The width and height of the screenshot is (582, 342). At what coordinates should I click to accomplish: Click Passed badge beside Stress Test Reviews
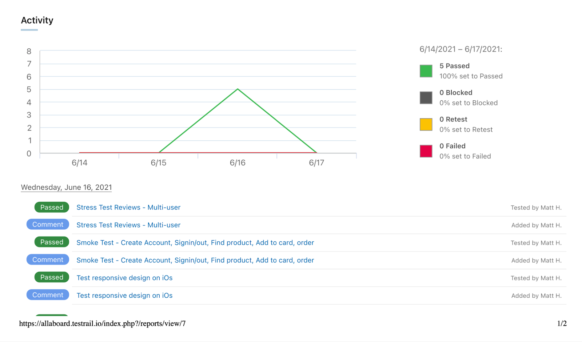coord(52,207)
